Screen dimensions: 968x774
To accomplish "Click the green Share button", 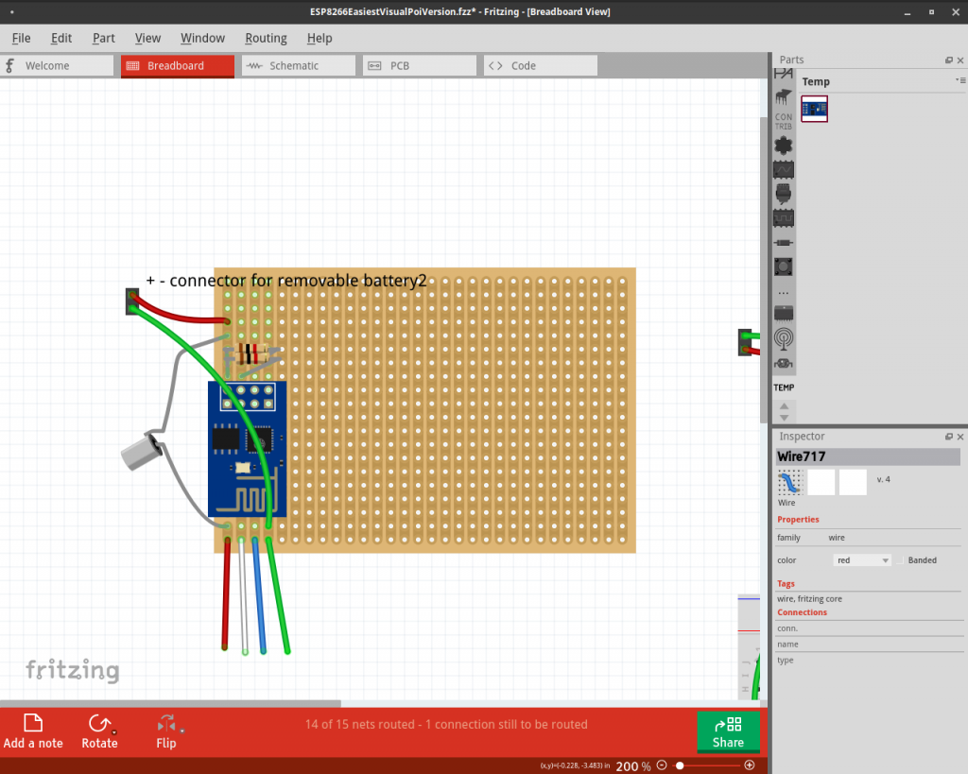I will [729, 732].
